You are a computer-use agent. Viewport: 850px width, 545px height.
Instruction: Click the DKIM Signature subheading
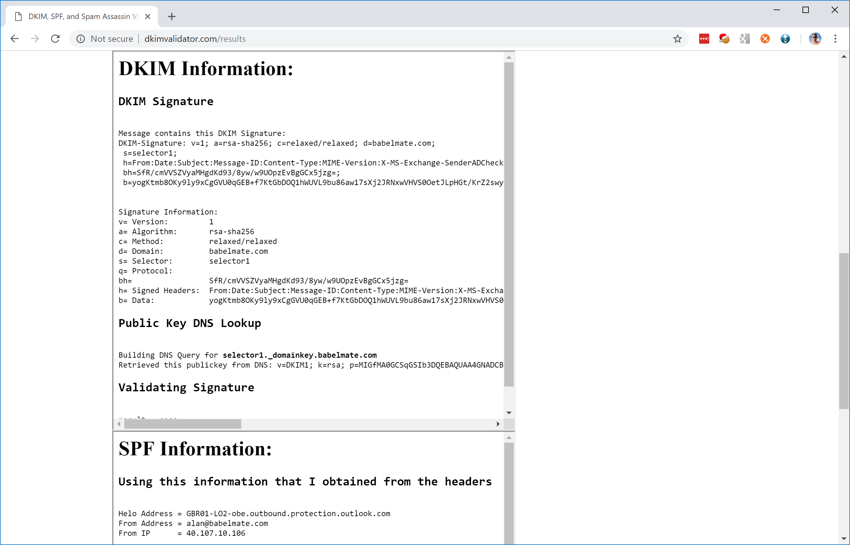[166, 102]
